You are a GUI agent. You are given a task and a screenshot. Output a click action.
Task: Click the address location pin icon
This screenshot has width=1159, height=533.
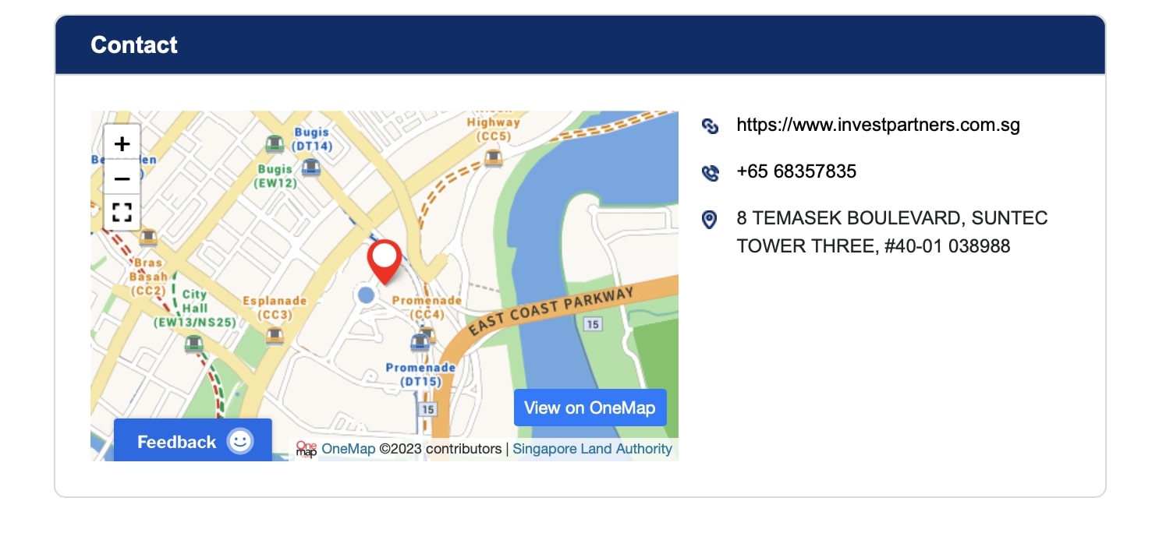[709, 219]
